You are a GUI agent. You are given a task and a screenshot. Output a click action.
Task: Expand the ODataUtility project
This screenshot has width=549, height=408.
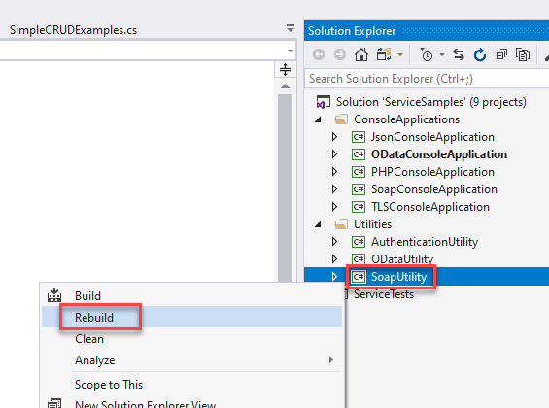click(334, 259)
